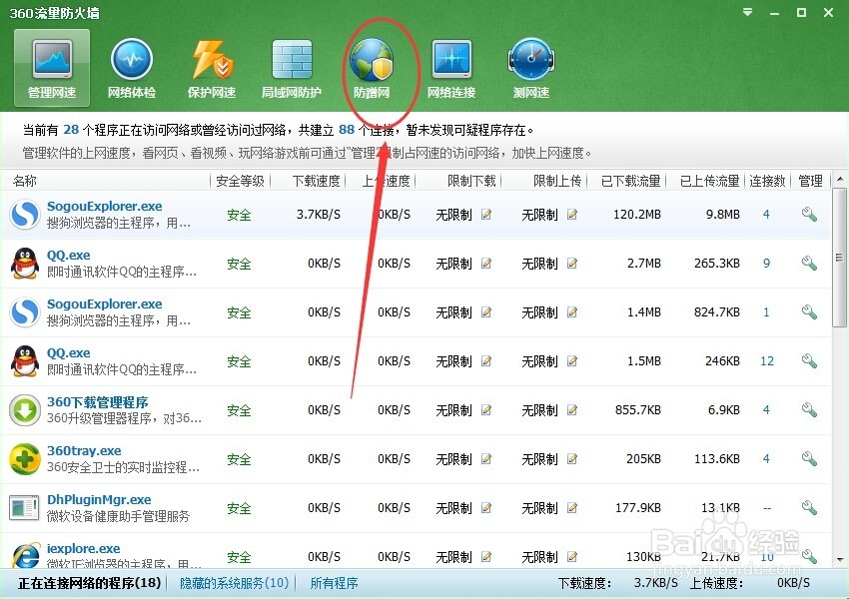This screenshot has width=849, height=599.
Task: Open the 网络连接 monitor icon
Action: [451, 68]
